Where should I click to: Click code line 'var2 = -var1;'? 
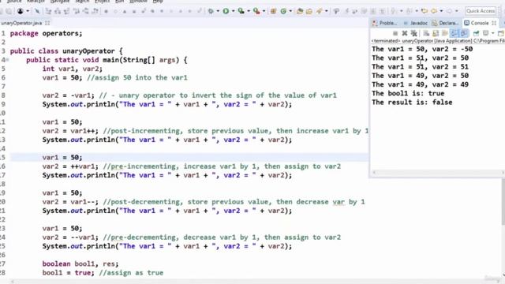(x=69, y=95)
